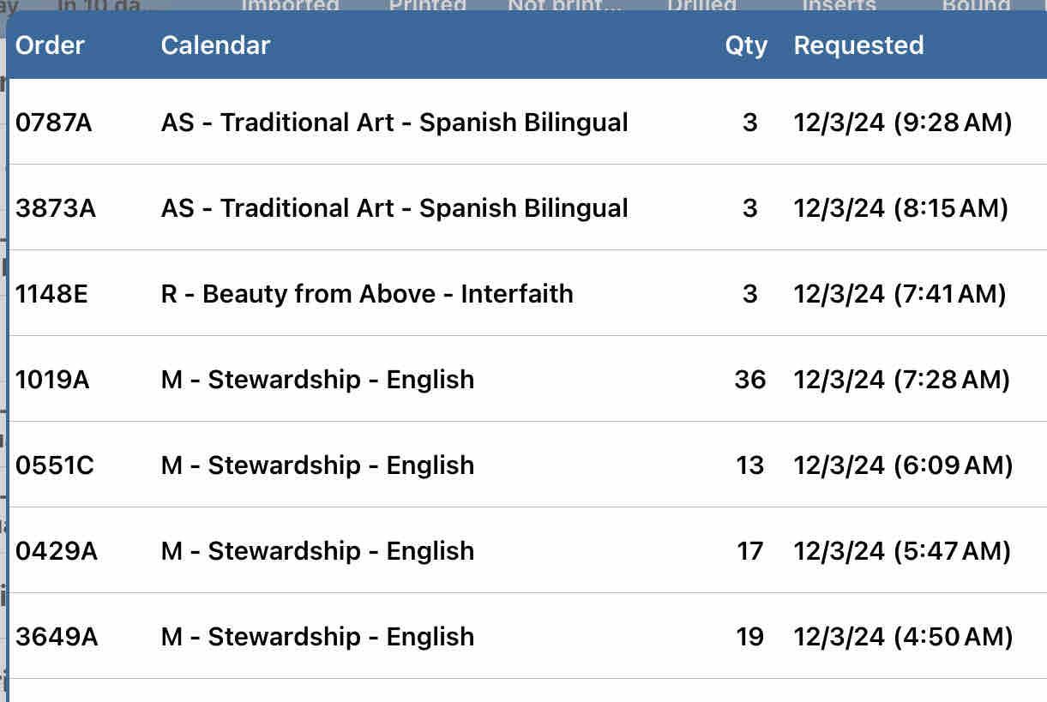Switch to the Imported status column

click(290, 5)
